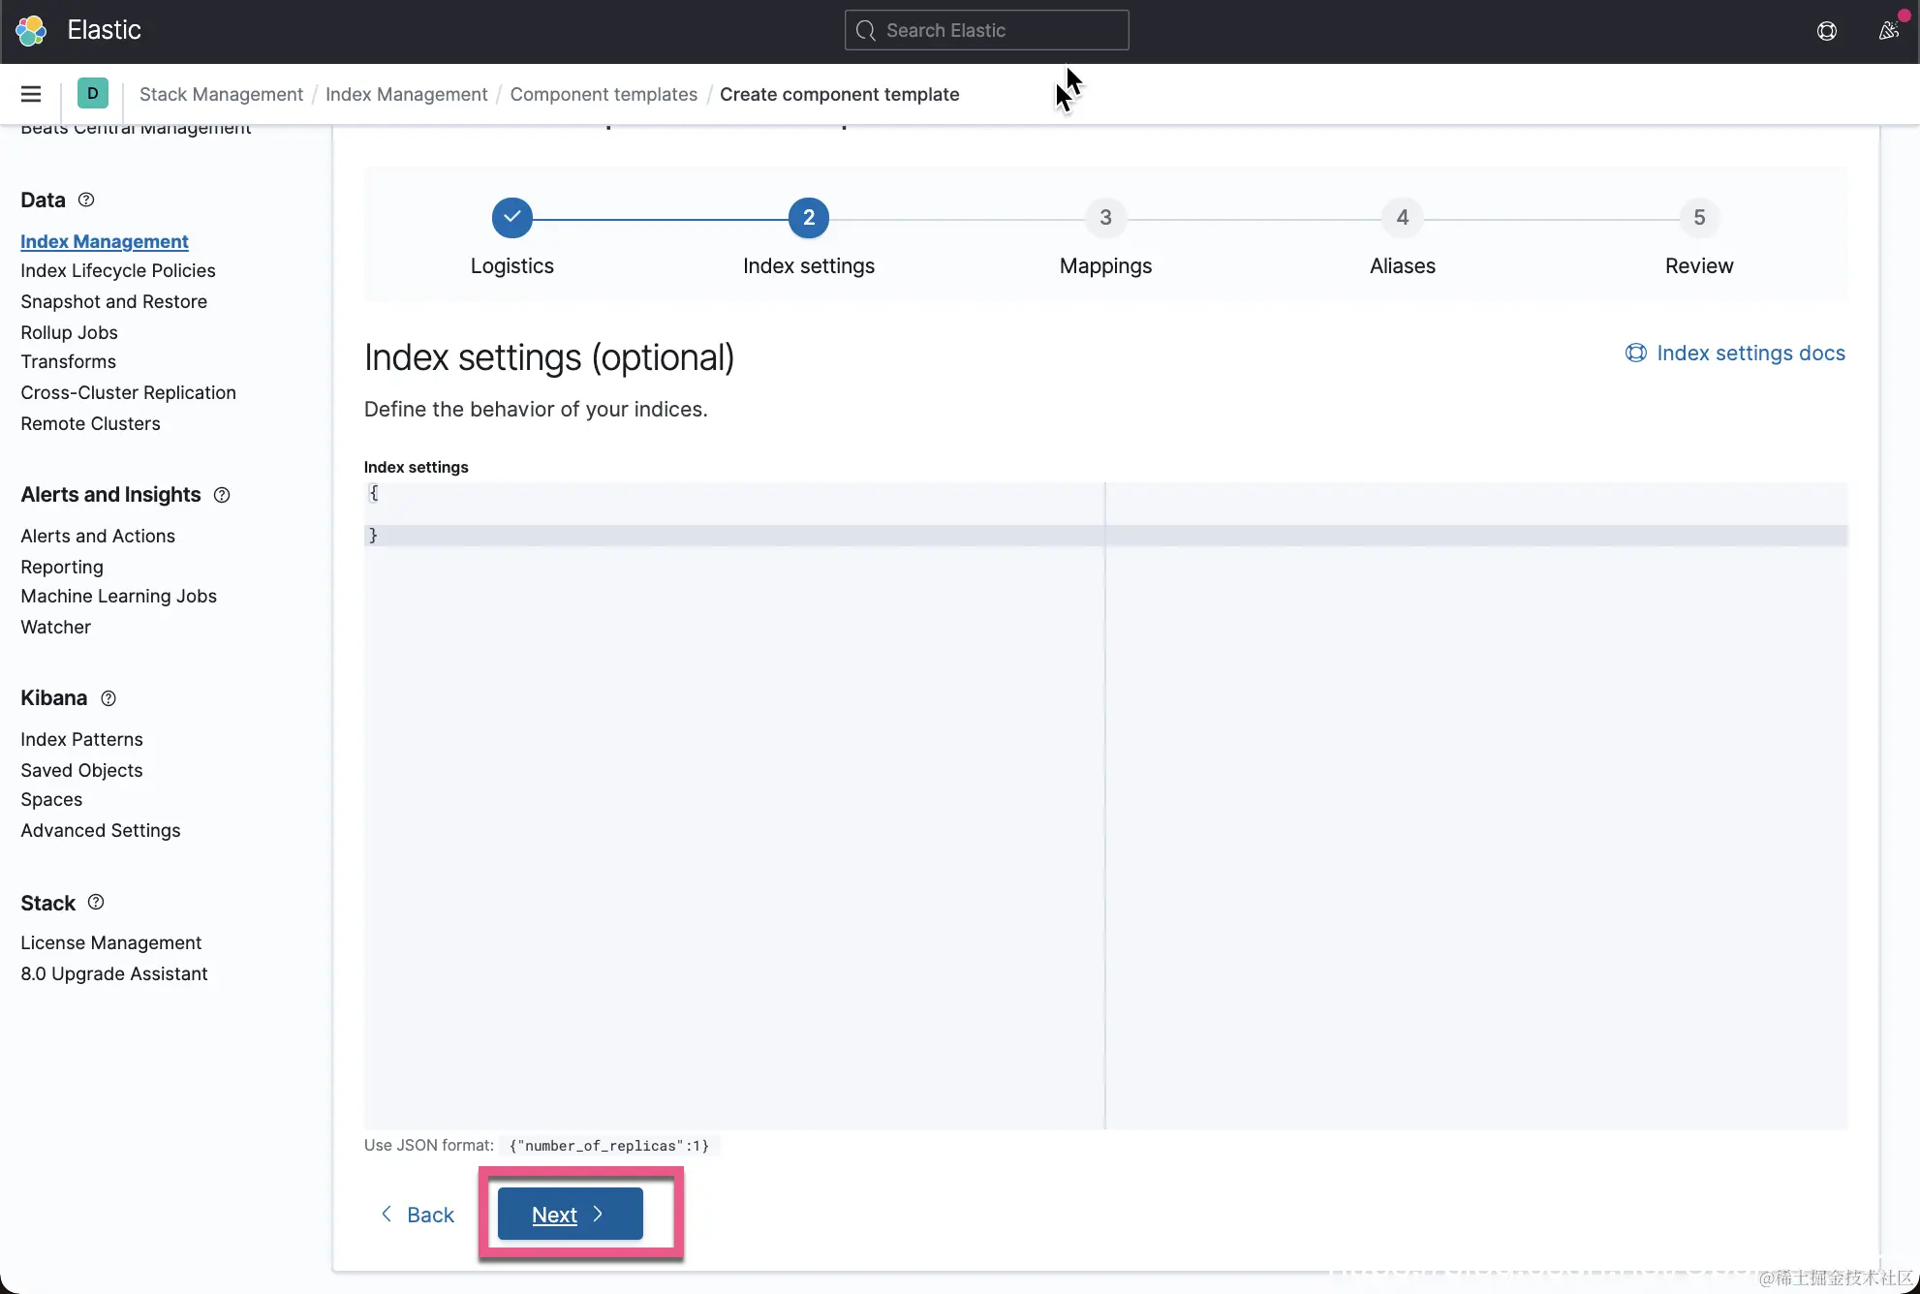1920x1294 pixels.
Task: Open the newsfeed notifications icon
Action: pos(1888,30)
